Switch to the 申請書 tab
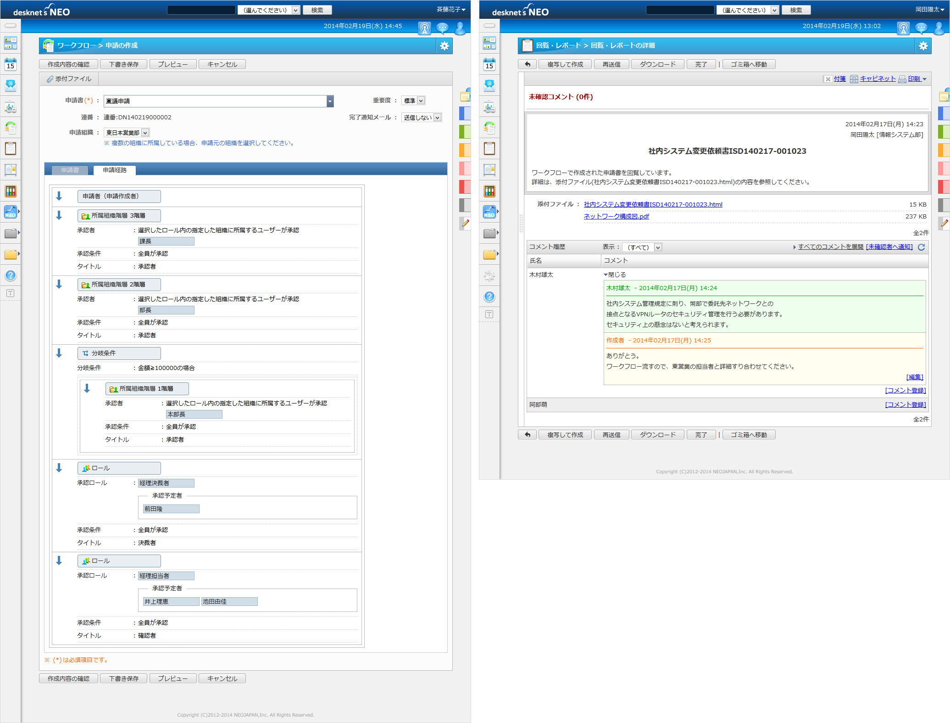The height and width of the screenshot is (723, 950). point(70,170)
